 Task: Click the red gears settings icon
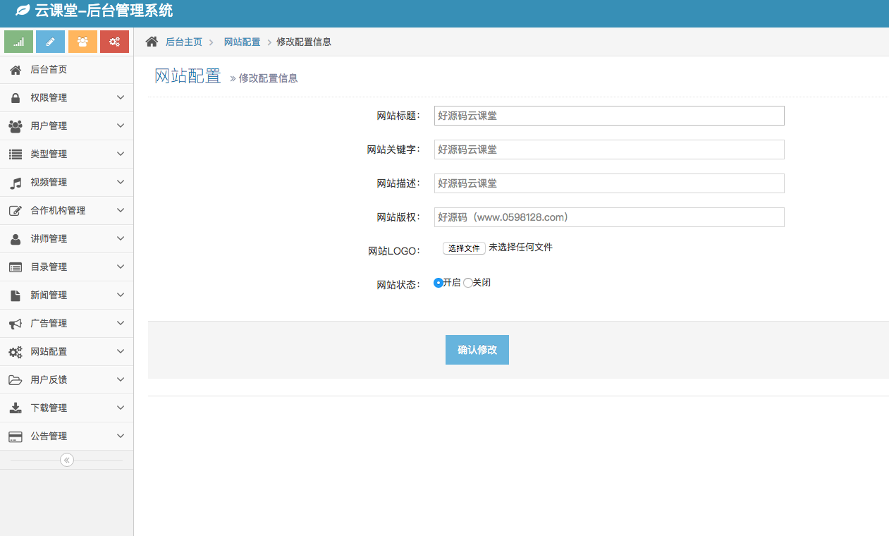(x=114, y=42)
